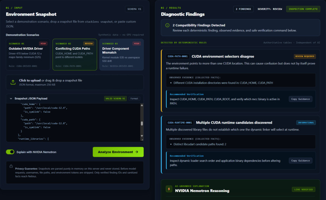Click the NVIDIA Nemotron Reasoning heading

[202, 191]
